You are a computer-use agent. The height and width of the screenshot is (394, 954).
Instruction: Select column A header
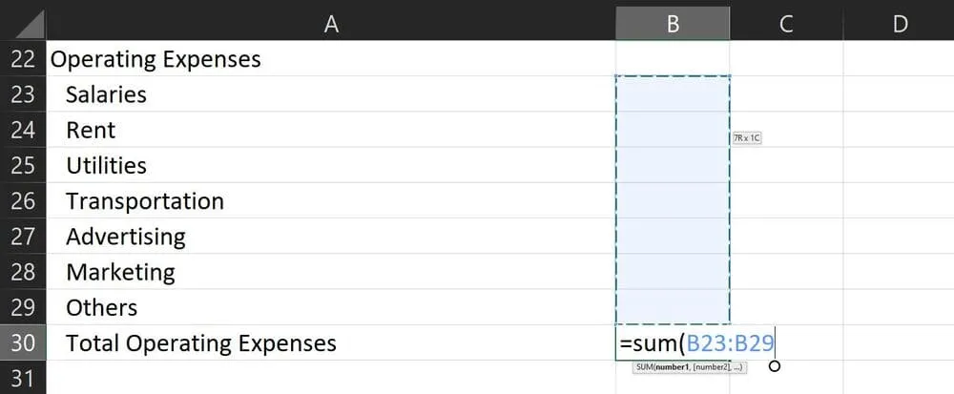click(x=331, y=24)
